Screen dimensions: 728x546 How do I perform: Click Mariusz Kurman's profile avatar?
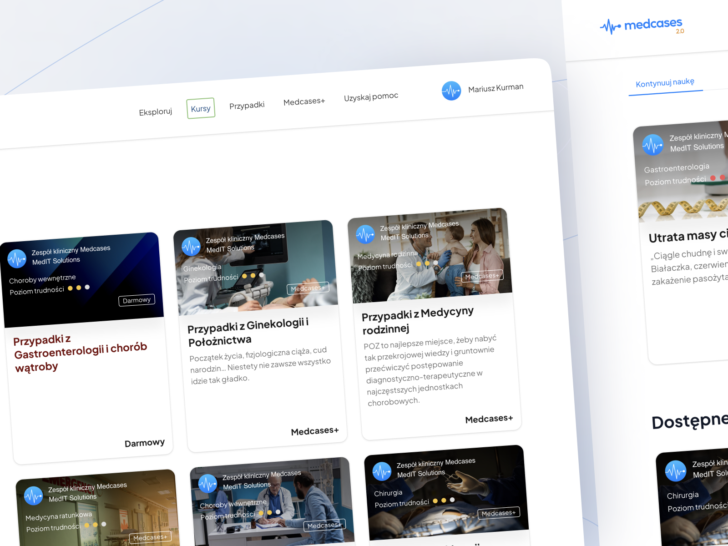coord(451,91)
